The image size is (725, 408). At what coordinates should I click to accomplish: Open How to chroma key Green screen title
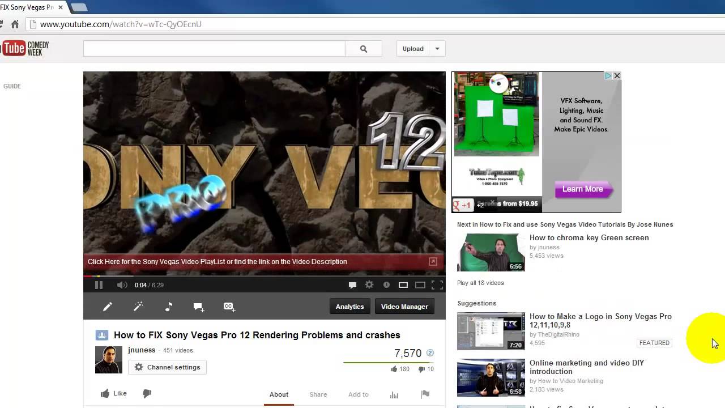589,237
